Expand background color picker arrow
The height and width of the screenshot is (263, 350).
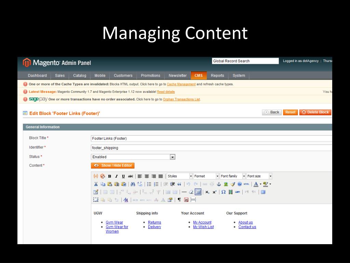tap(270, 184)
